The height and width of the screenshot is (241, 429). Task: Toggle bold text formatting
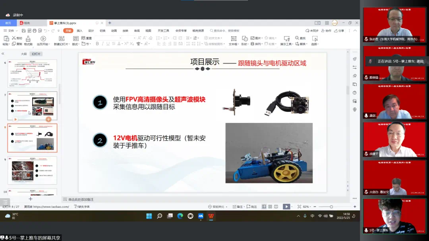(97, 44)
